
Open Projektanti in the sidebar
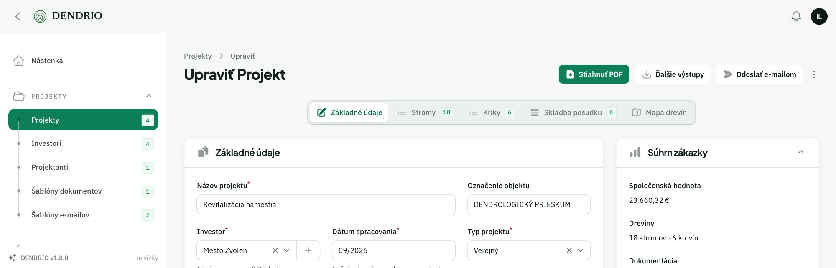pos(83,168)
